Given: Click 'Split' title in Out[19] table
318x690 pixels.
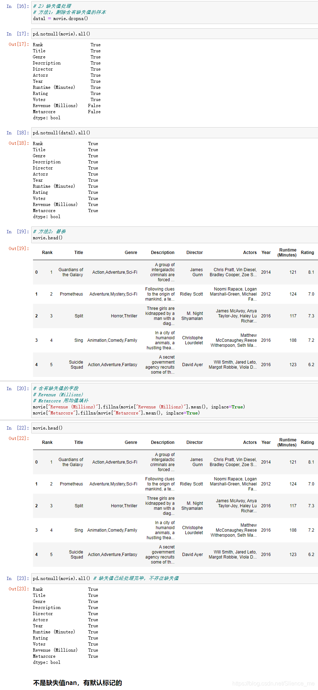Looking at the screenshot, I should click(x=79, y=316).
